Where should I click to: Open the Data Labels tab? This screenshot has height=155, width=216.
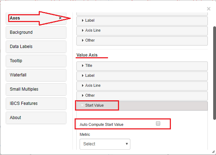coord(36,47)
